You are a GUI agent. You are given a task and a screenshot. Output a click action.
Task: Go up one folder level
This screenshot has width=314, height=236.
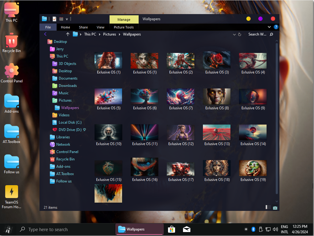(68, 34)
